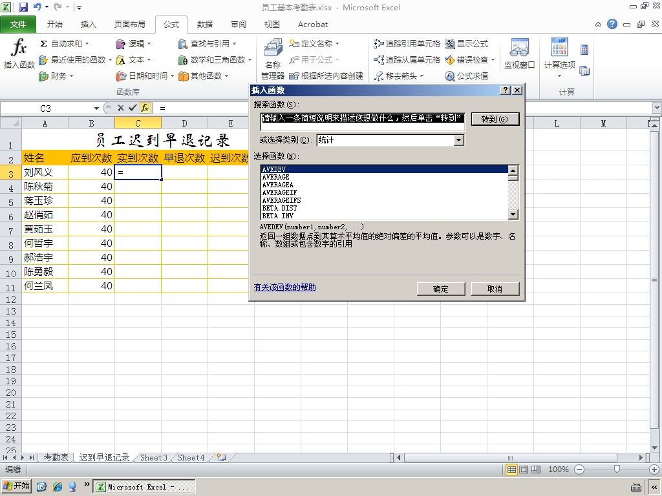Click the Windows Start (开始) button
Viewport: 662px width, 496px height.
16,486
